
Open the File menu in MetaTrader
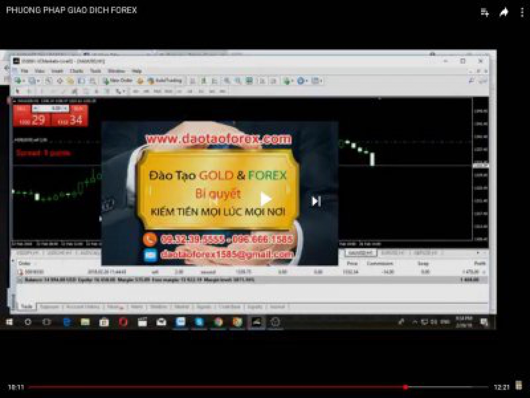(25, 71)
